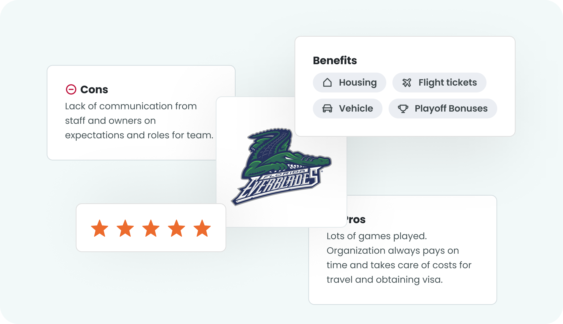
Task: Click the trophy icon in Playoff Bonuses
Action: 403,109
